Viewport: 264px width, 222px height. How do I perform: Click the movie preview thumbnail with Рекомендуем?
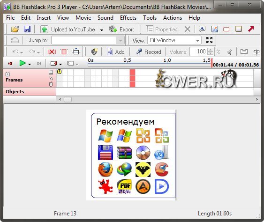coord(131,155)
